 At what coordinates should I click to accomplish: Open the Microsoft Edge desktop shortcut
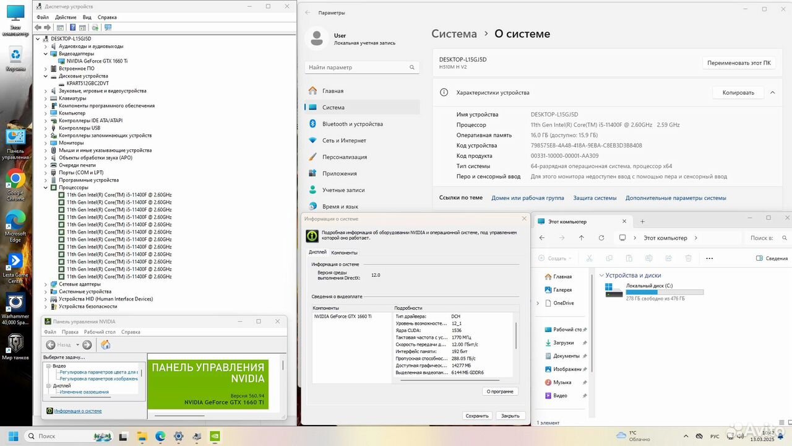(15, 227)
